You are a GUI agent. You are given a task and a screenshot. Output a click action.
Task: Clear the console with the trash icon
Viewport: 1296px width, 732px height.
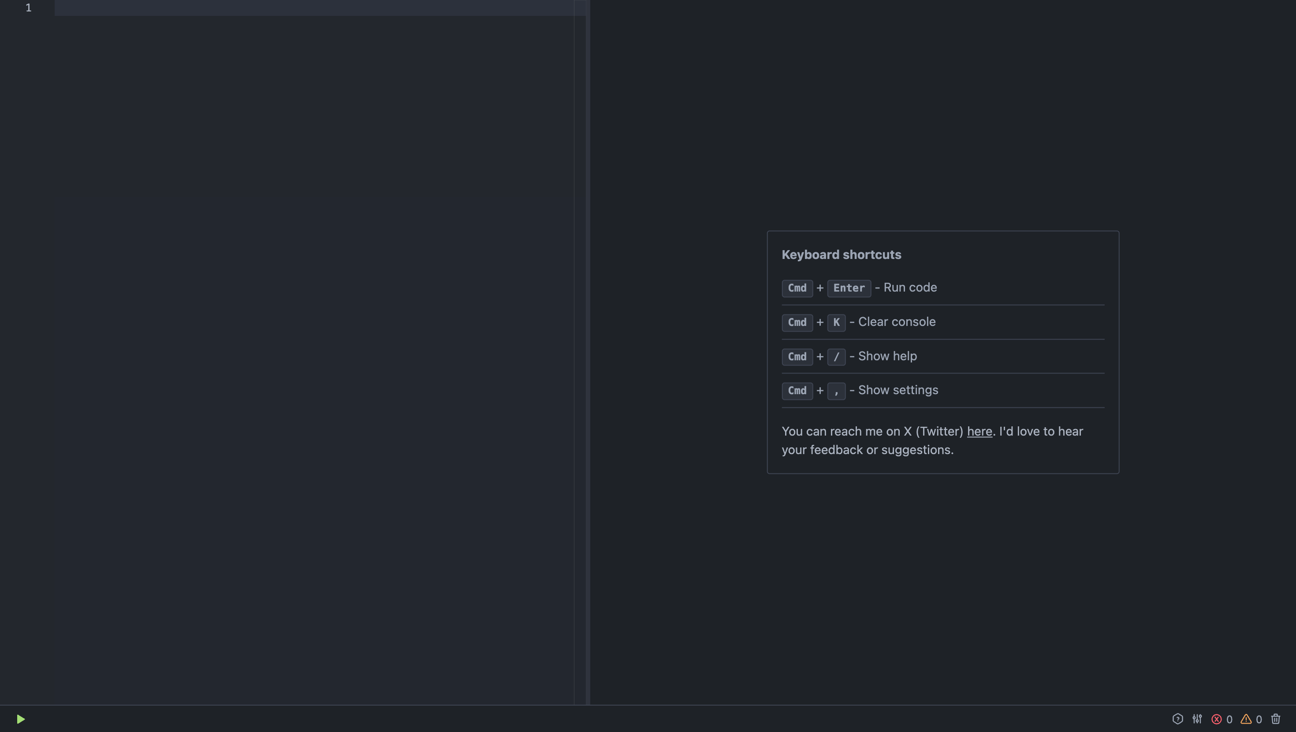1275,719
